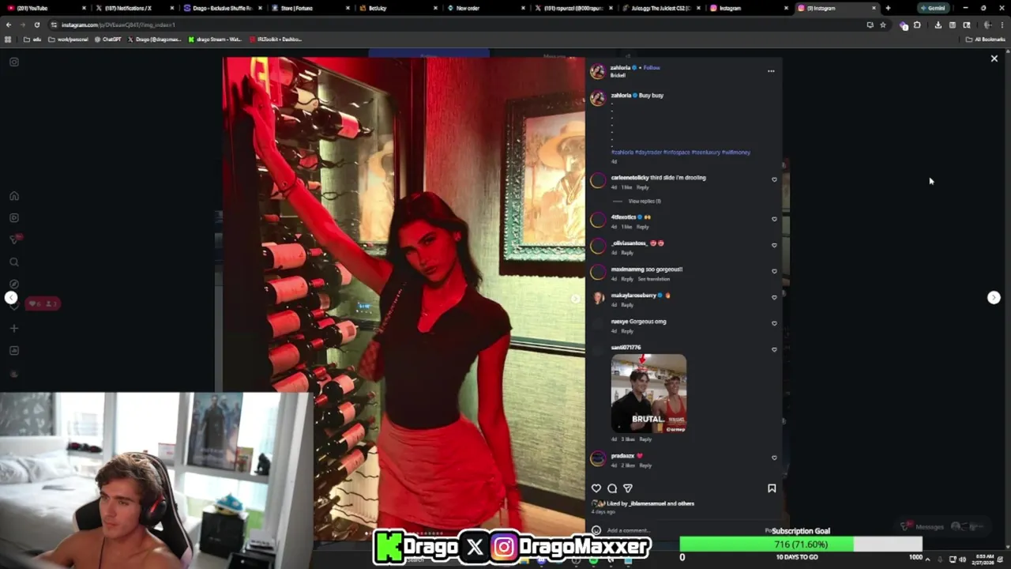Like santi071776's comment
The image size is (1011, 569).
(x=774, y=349)
